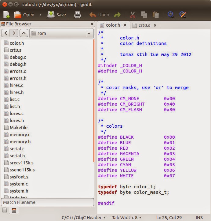The image size is (211, 221).
Task: Click the #define YELLOW line
Action: (x=136, y=170)
